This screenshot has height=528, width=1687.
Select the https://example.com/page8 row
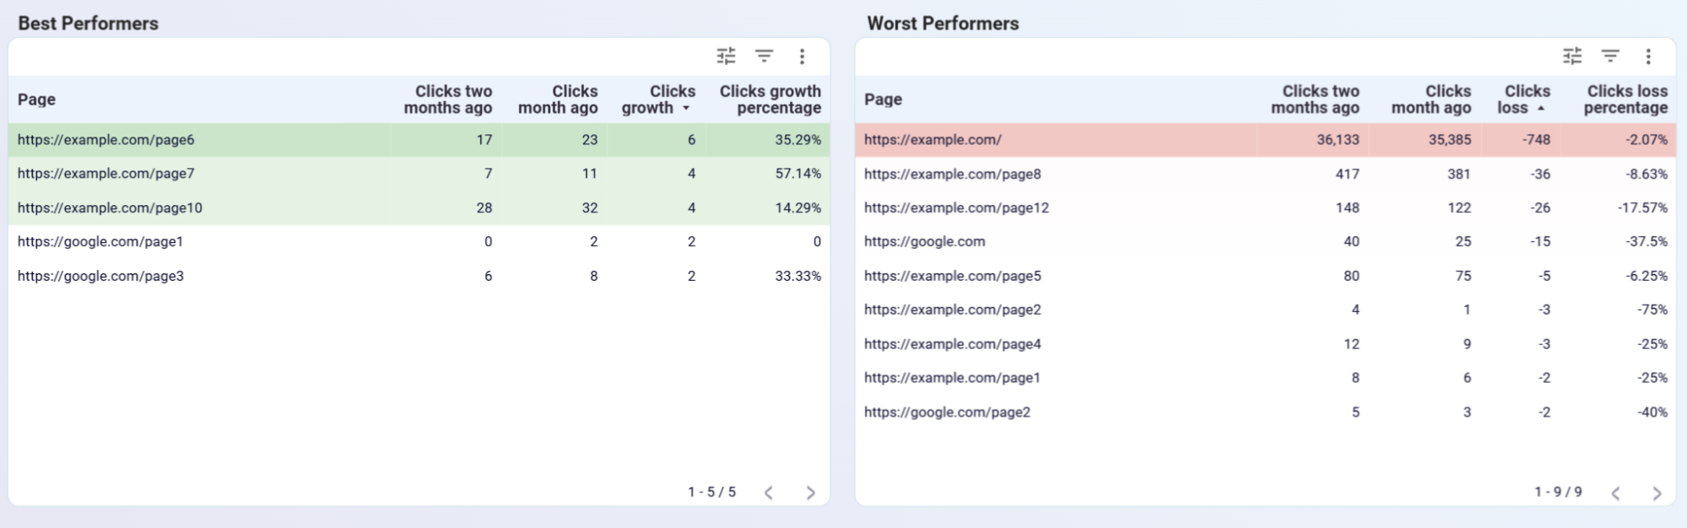[1266, 174]
